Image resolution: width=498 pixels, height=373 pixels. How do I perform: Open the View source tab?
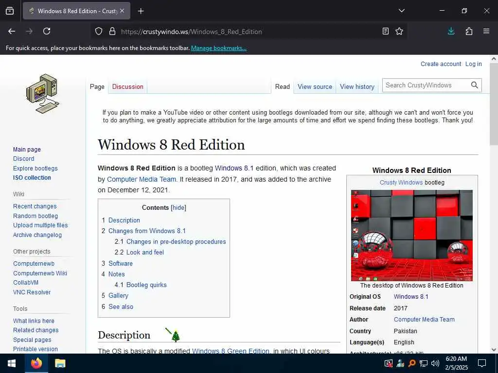click(315, 86)
